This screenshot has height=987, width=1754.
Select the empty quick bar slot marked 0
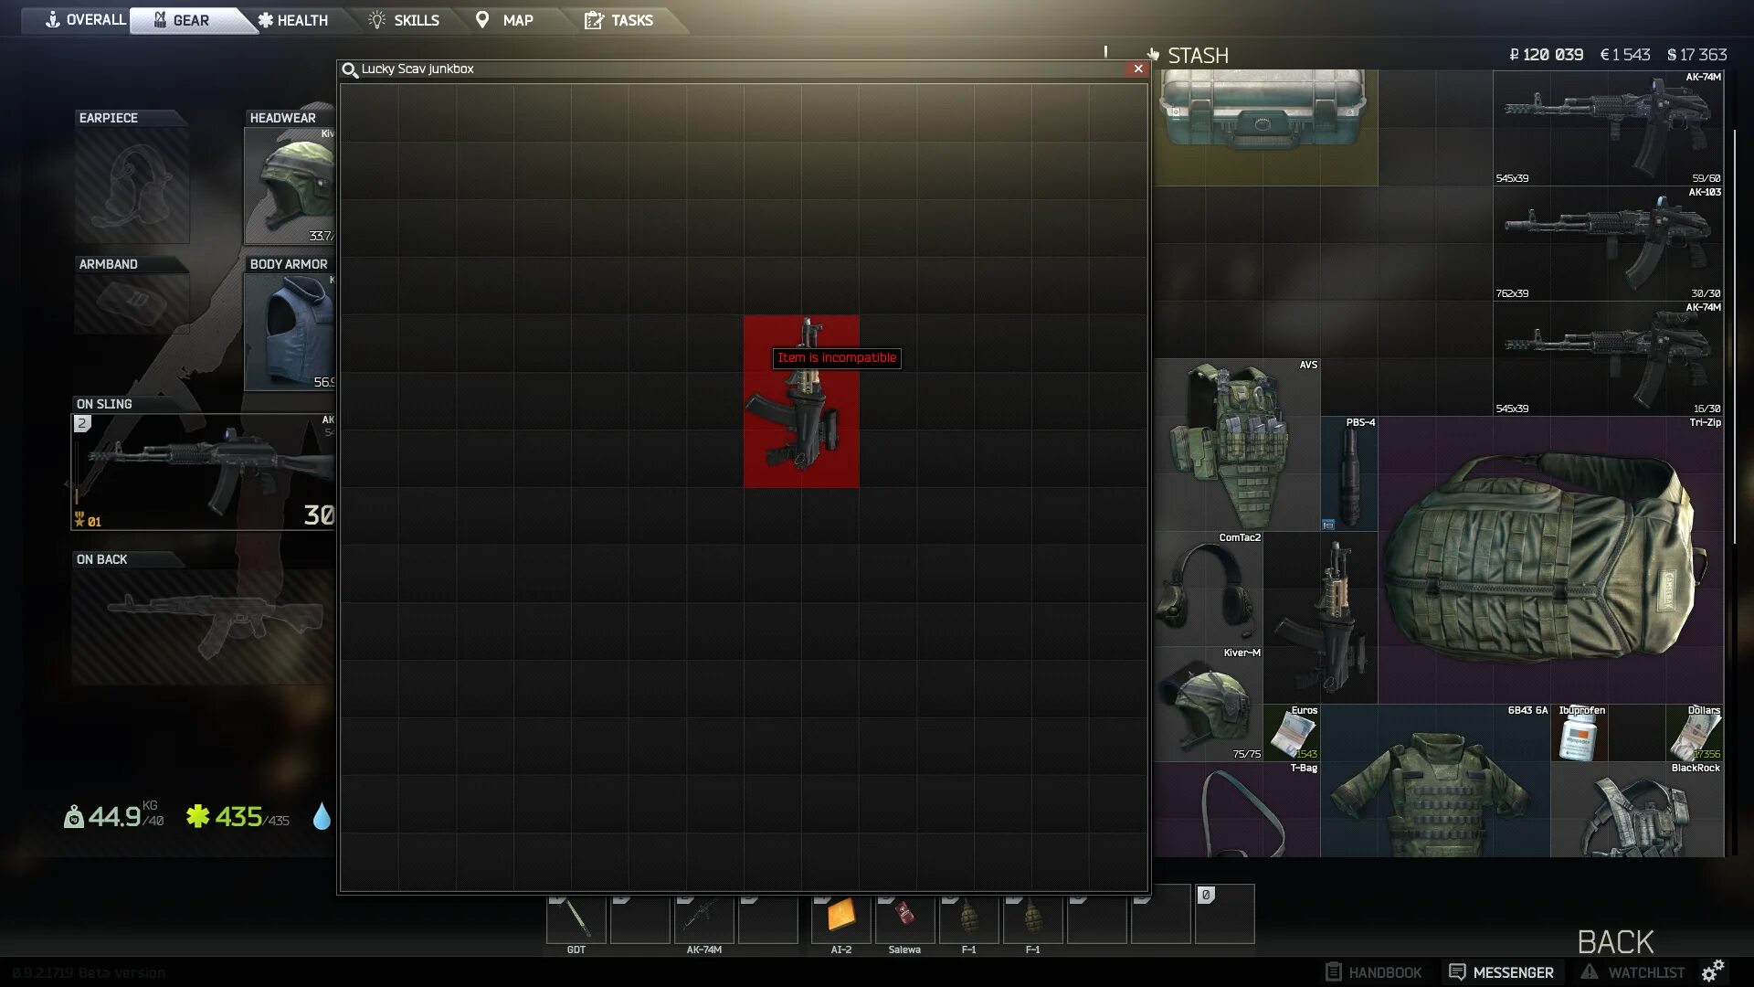pos(1224,914)
